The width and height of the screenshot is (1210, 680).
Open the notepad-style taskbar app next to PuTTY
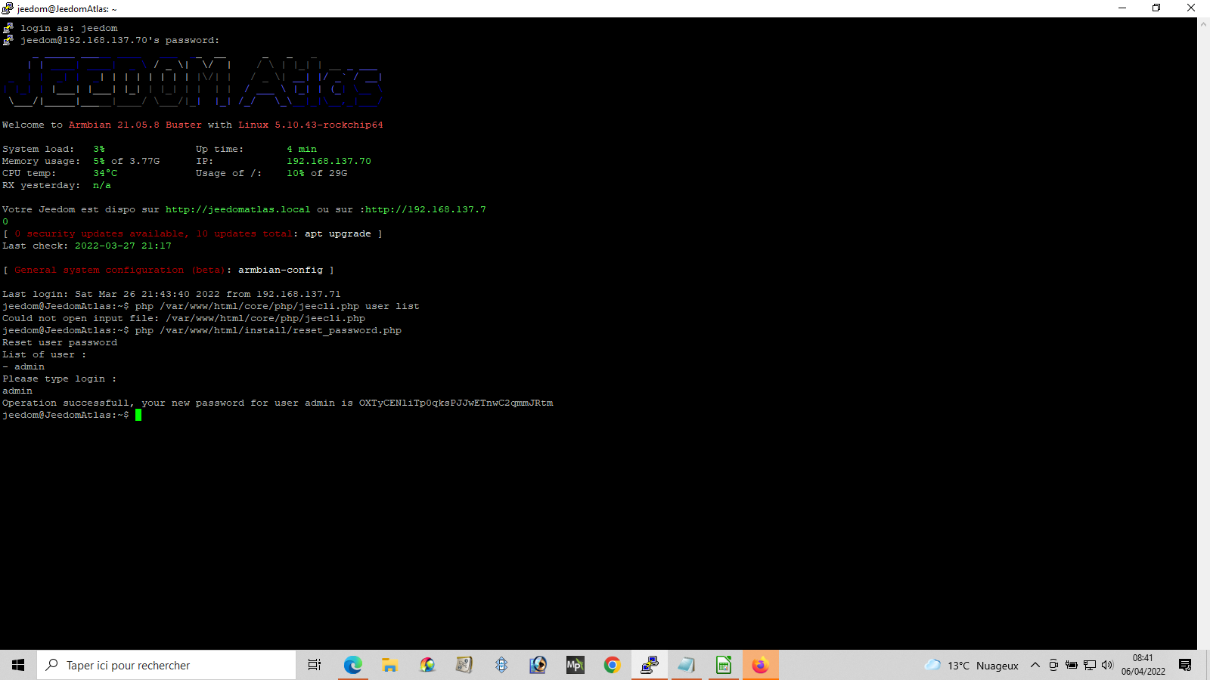[686, 665]
